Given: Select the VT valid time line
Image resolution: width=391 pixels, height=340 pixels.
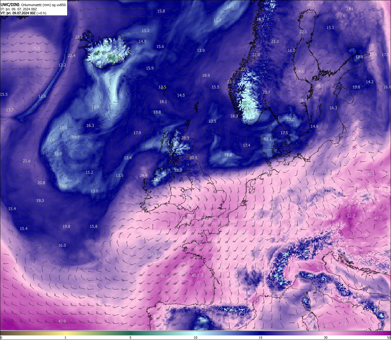Looking at the screenshot, I should coord(24,13).
